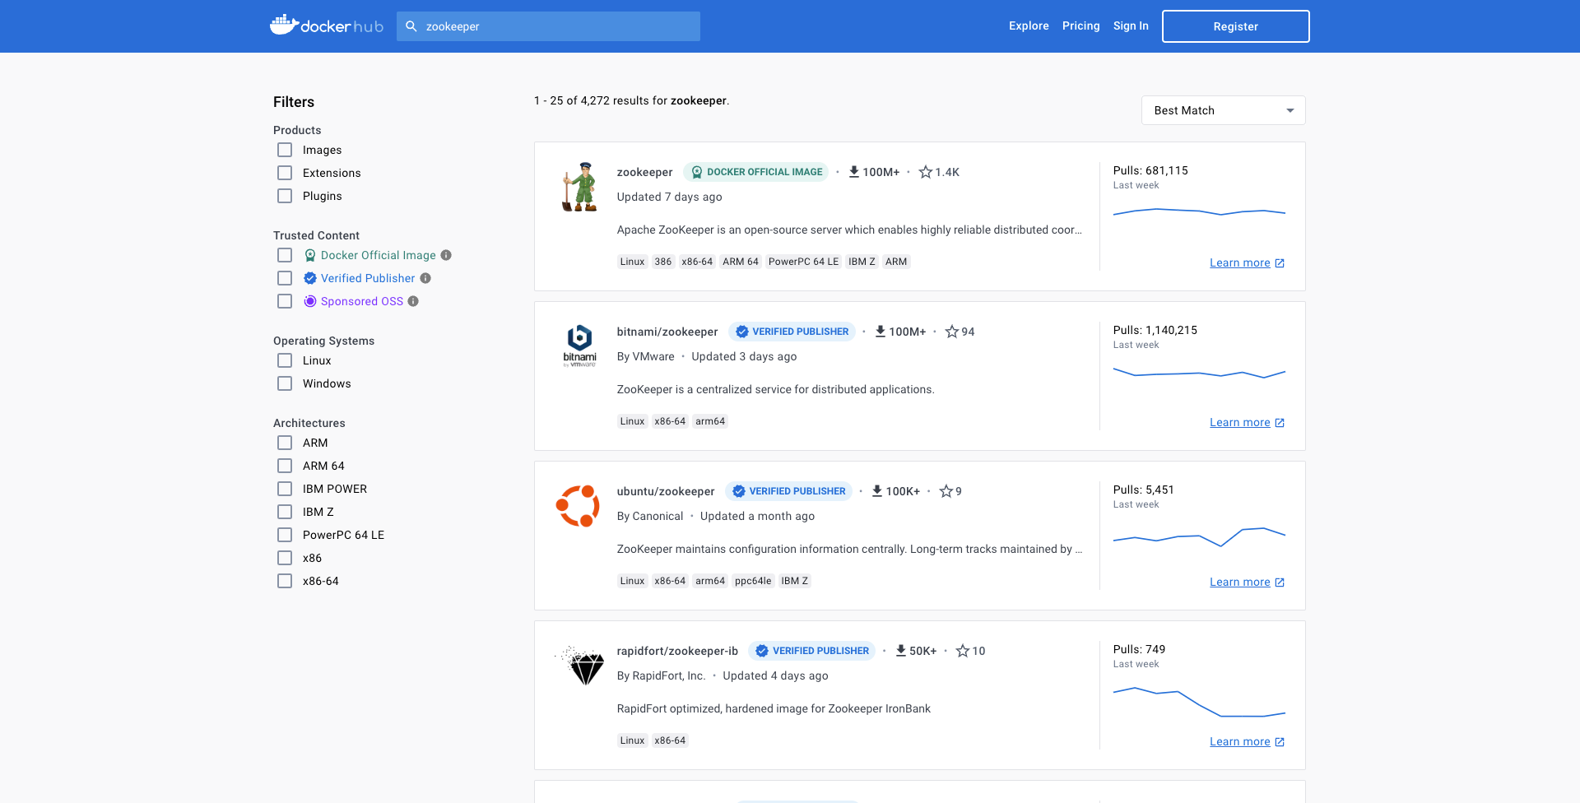Screen dimensions: 1580x803
Task: Click 'Pulls: 1,140,215' text
Action: (x=1155, y=330)
